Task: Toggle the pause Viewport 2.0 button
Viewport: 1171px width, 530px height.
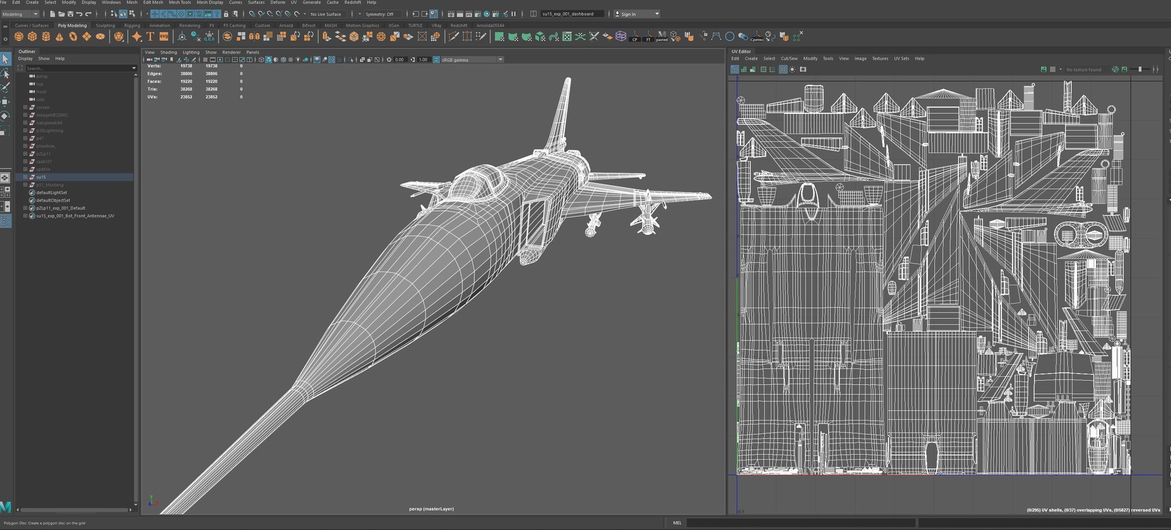Action: [x=514, y=14]
